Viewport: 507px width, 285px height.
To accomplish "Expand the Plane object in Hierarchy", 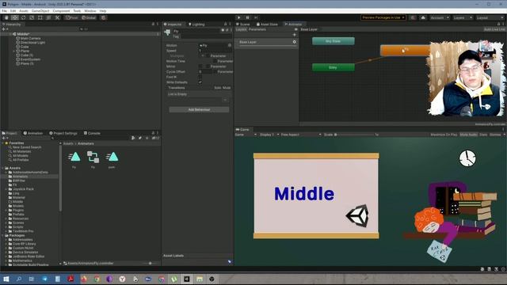I will (x=13, y=51).
